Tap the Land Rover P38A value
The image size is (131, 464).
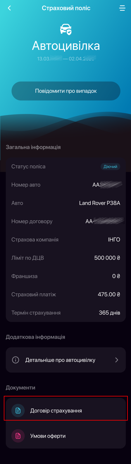[x=100, y=203]
